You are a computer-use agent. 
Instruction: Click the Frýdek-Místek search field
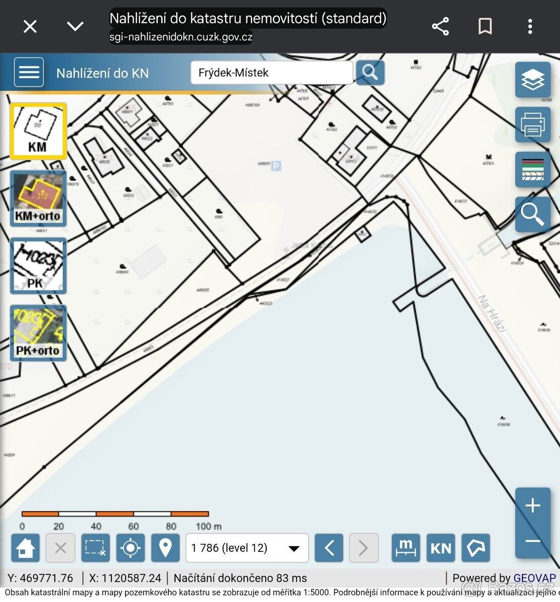(271, 73)
